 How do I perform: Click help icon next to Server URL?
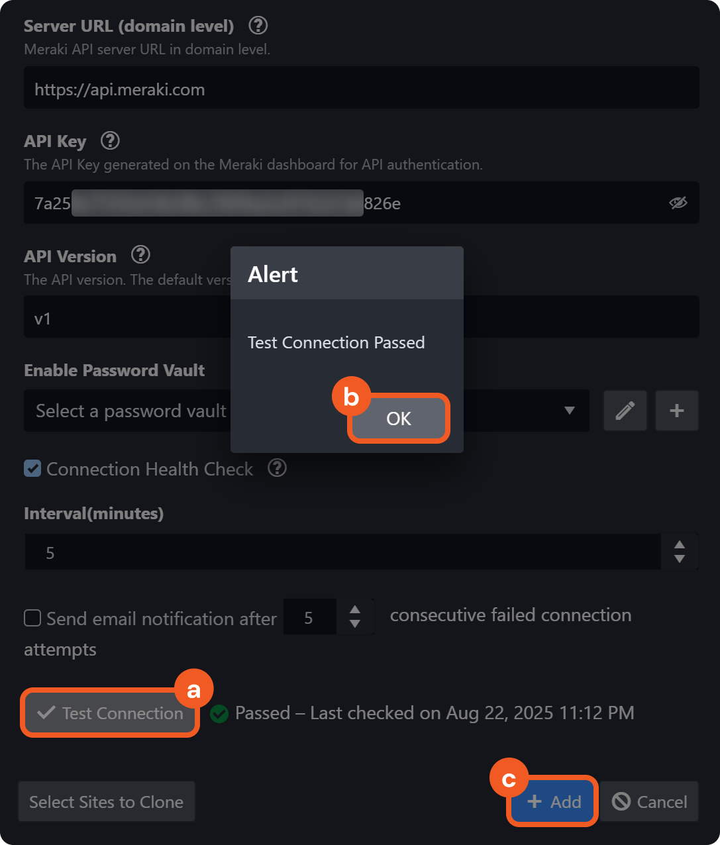point(258,26)
